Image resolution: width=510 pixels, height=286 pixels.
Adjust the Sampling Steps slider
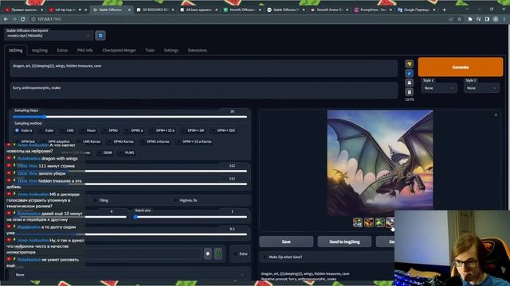[130, 117]
